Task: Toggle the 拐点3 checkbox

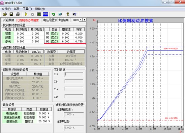Action: 47,41
